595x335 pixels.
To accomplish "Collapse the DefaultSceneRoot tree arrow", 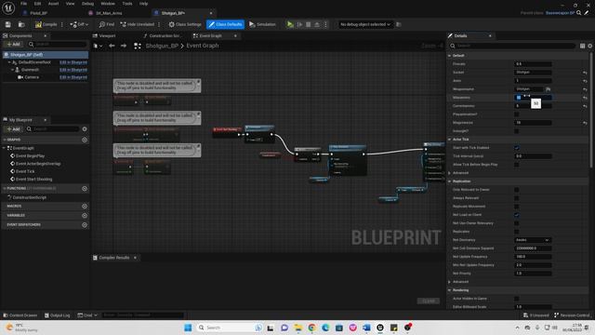I will coord(9,62).
